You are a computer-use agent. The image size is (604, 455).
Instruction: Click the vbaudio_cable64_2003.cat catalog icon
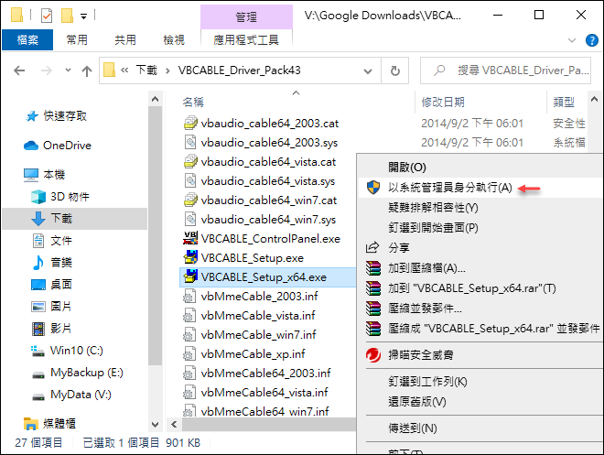(x=190, y=124)
